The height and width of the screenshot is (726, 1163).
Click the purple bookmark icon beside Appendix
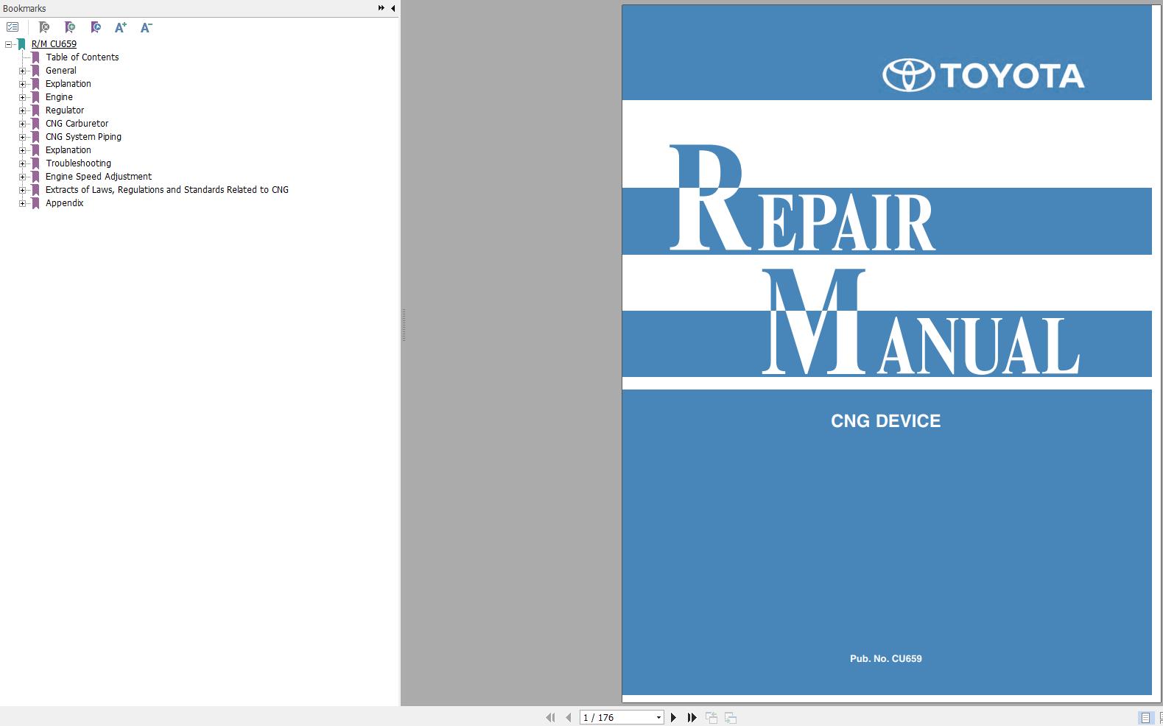(35, 203)
